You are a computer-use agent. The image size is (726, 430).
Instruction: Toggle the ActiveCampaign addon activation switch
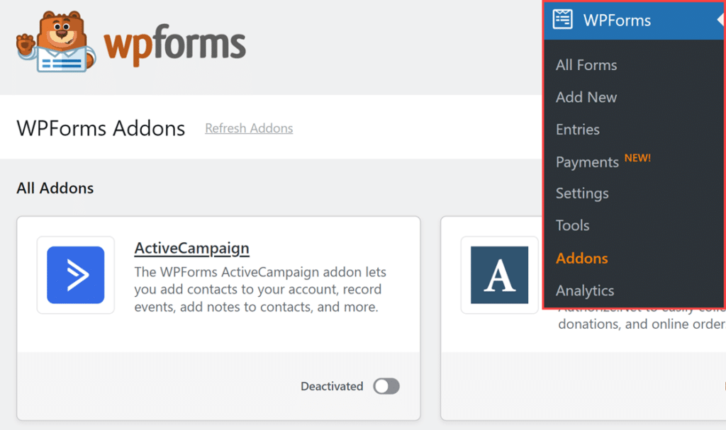pos(386,386)
